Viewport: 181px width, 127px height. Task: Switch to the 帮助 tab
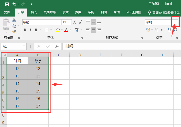pyautogui.click(x=117, y=12)
